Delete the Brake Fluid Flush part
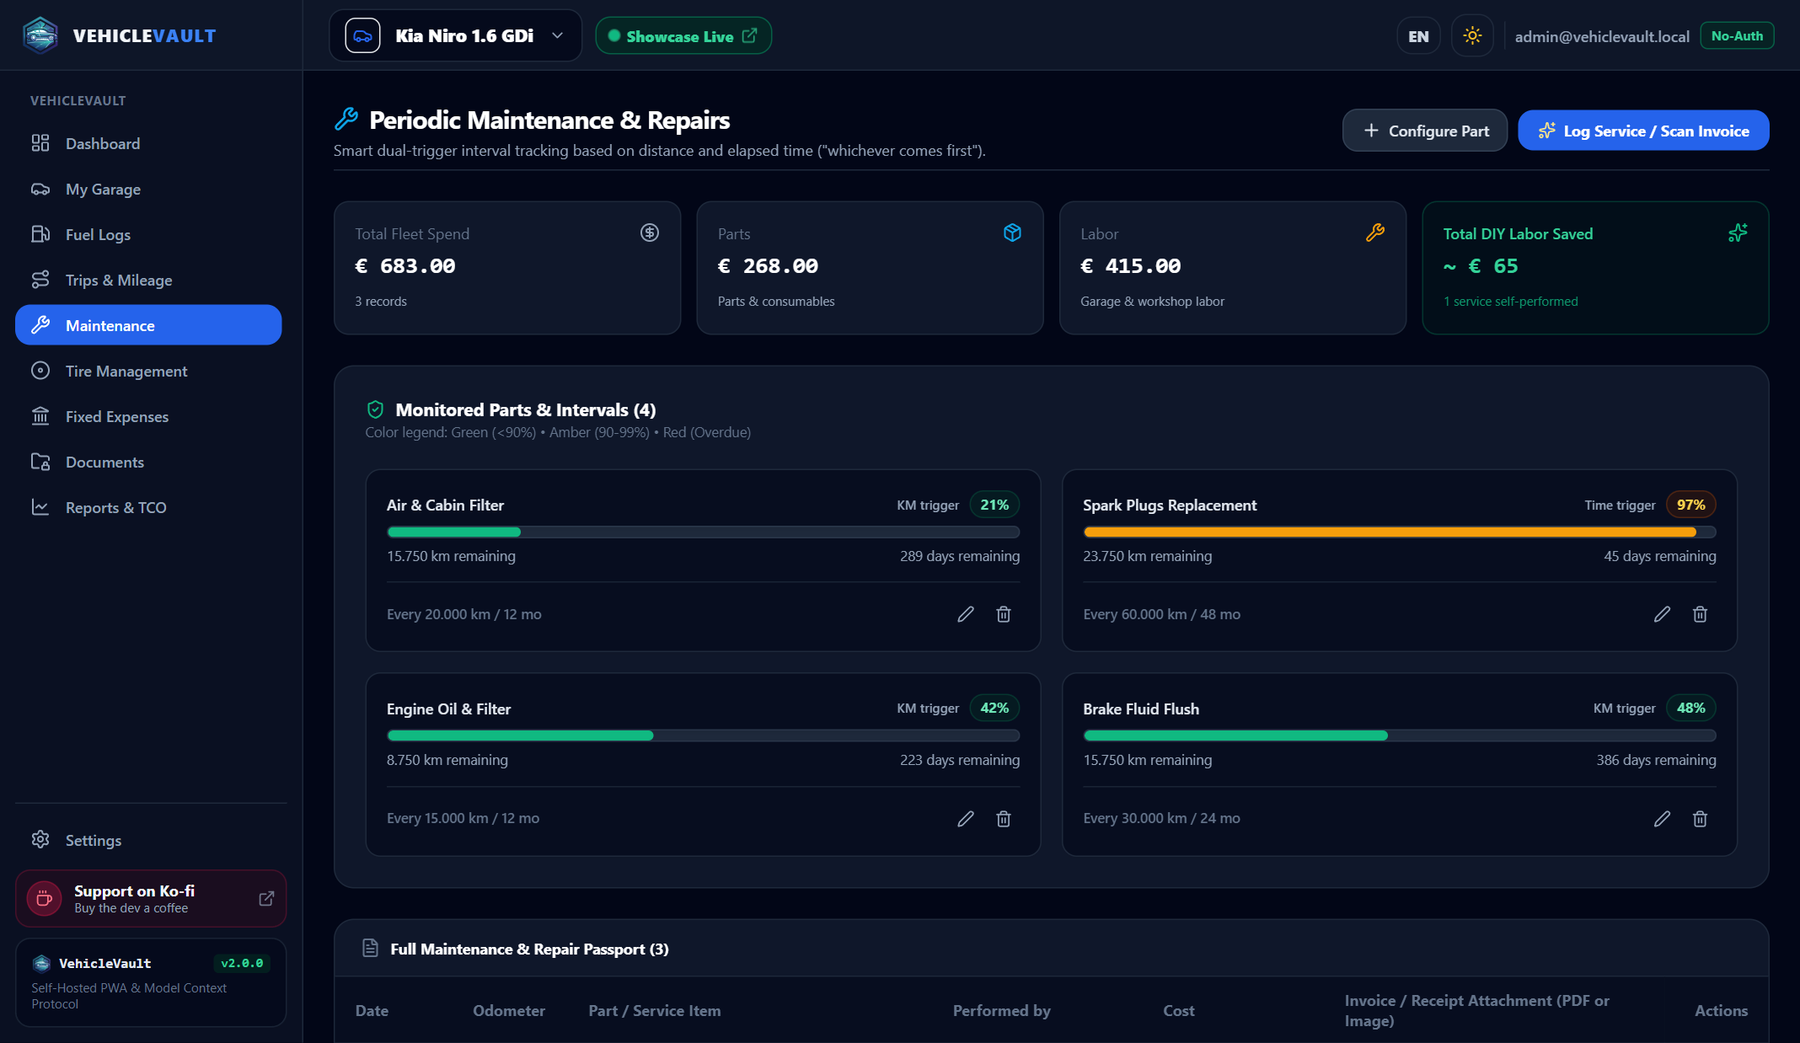1800x1043 pixels. tap(1700, 818)
